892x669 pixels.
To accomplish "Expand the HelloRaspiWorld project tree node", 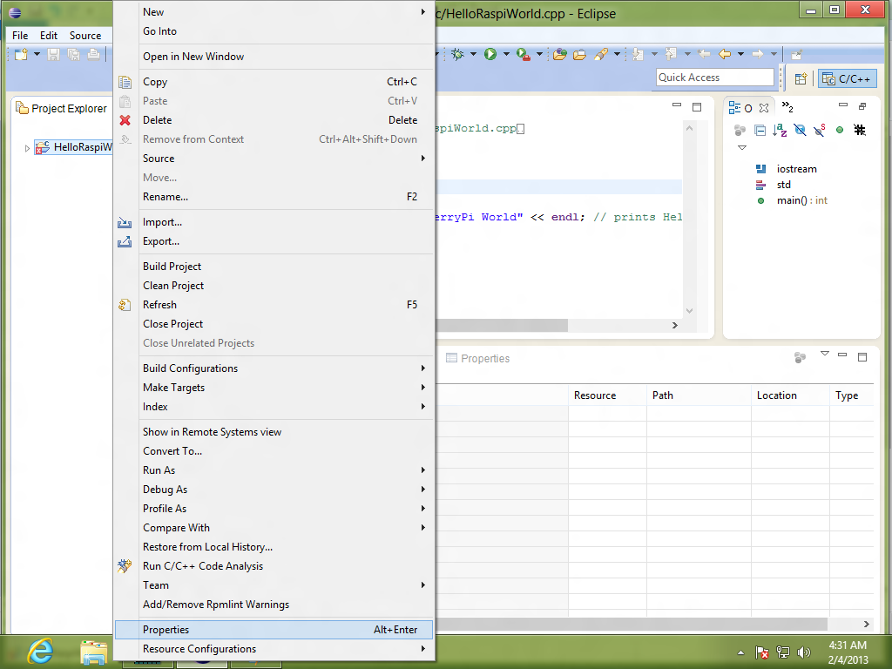I will (27, 148).
